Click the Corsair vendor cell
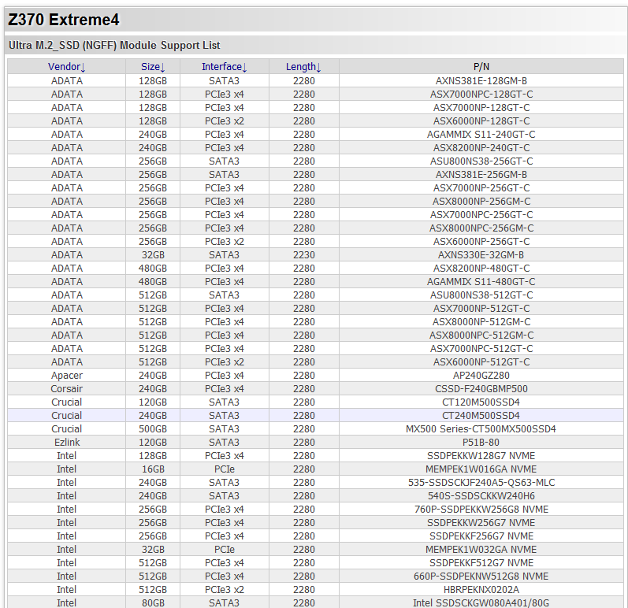628x608 pixels. [x=66, y=388]
